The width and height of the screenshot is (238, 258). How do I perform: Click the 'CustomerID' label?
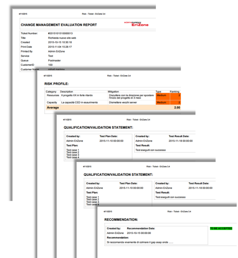27,65
